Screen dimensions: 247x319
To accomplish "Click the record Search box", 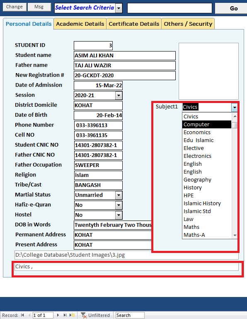I will [130, 315].
